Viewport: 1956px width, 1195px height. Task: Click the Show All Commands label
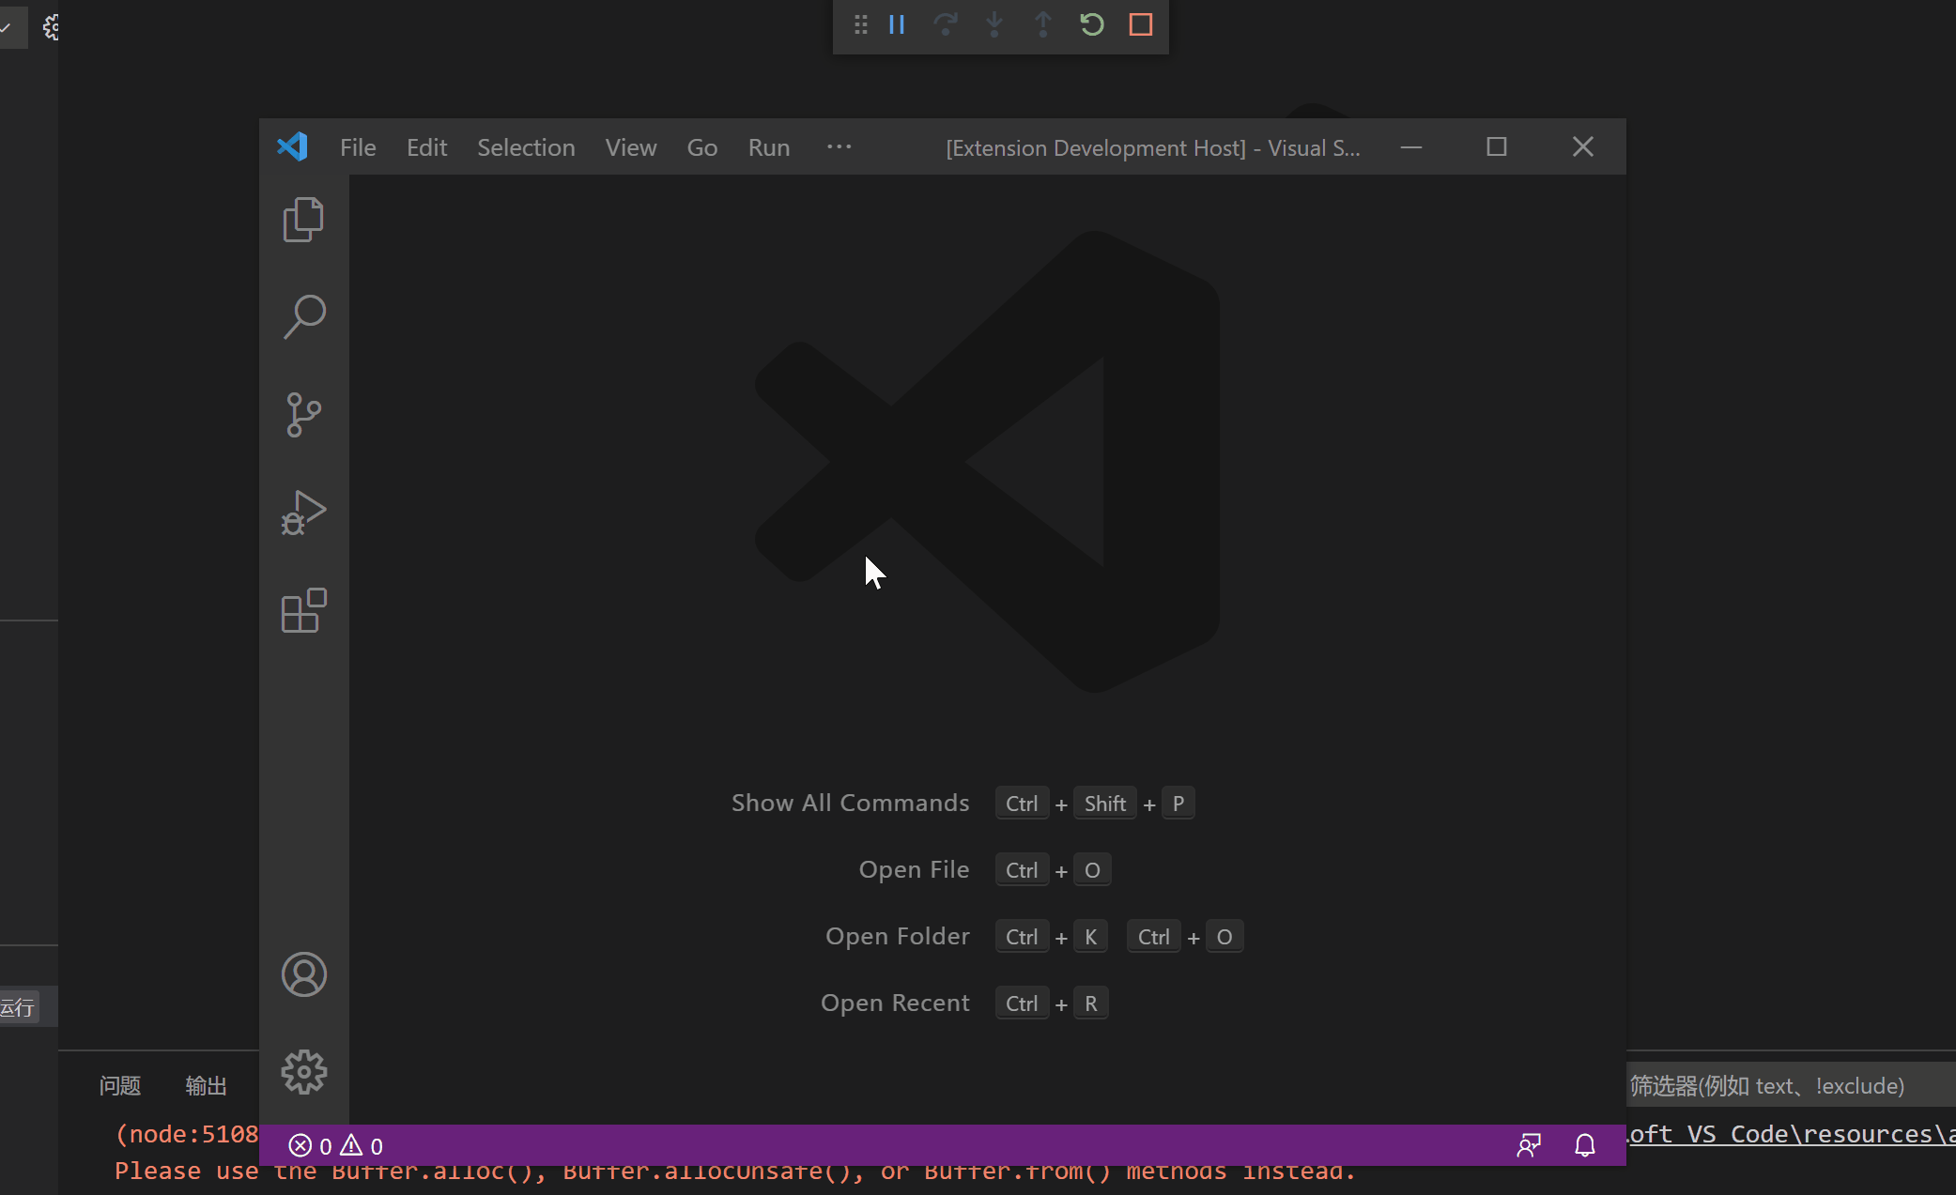(x=851, y=804)
